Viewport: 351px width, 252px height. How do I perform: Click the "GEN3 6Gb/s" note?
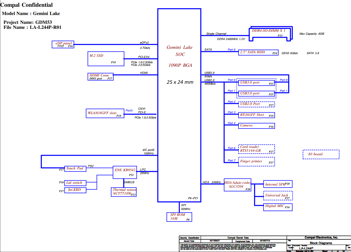click(290, 53)
